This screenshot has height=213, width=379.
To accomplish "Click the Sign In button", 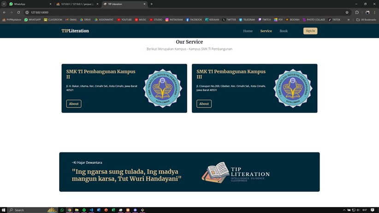I will click(x=310, y=31).
